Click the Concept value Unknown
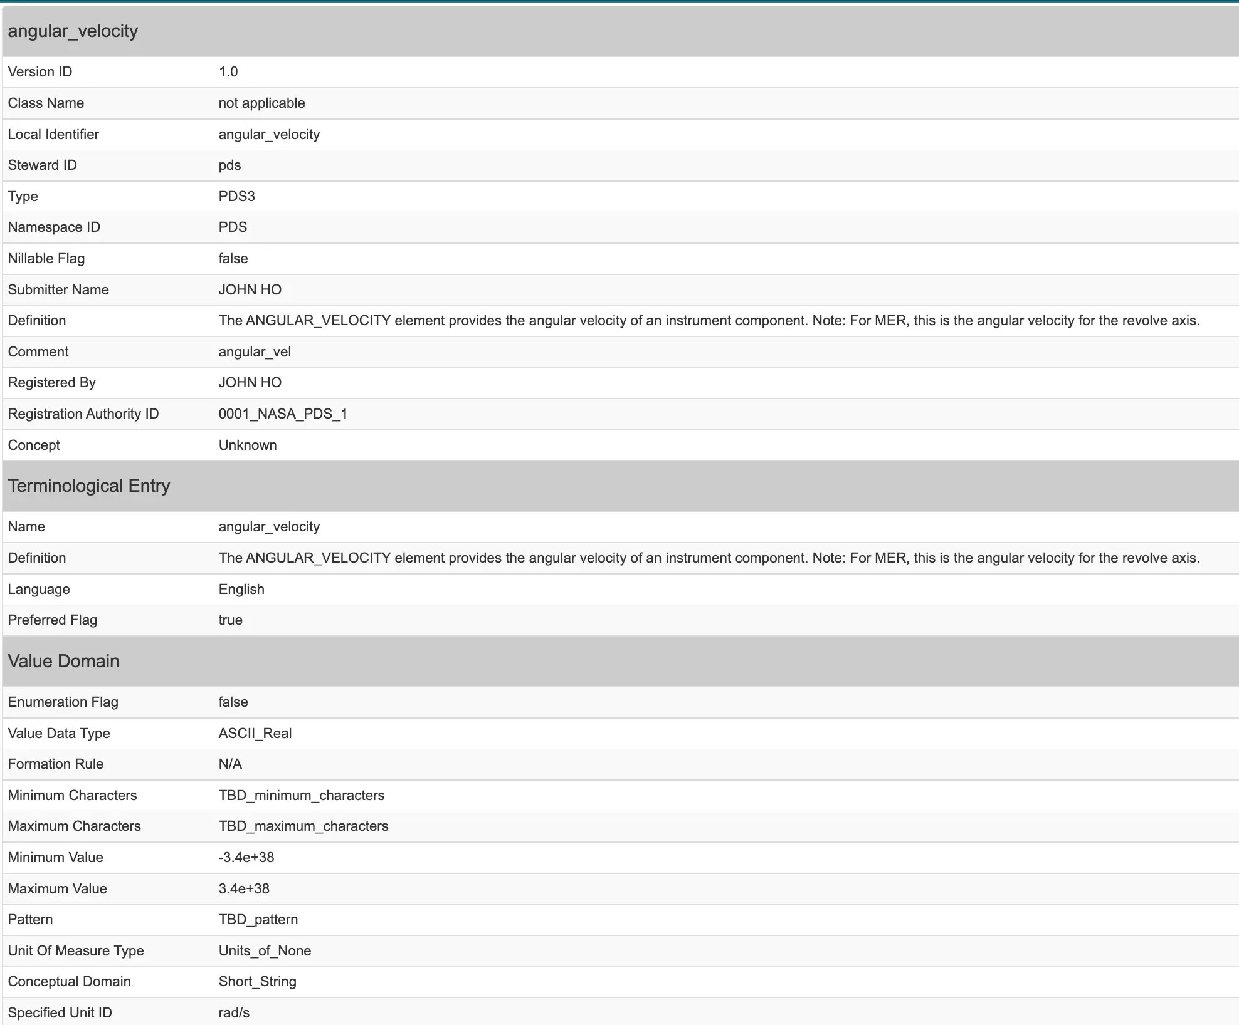 247,445
